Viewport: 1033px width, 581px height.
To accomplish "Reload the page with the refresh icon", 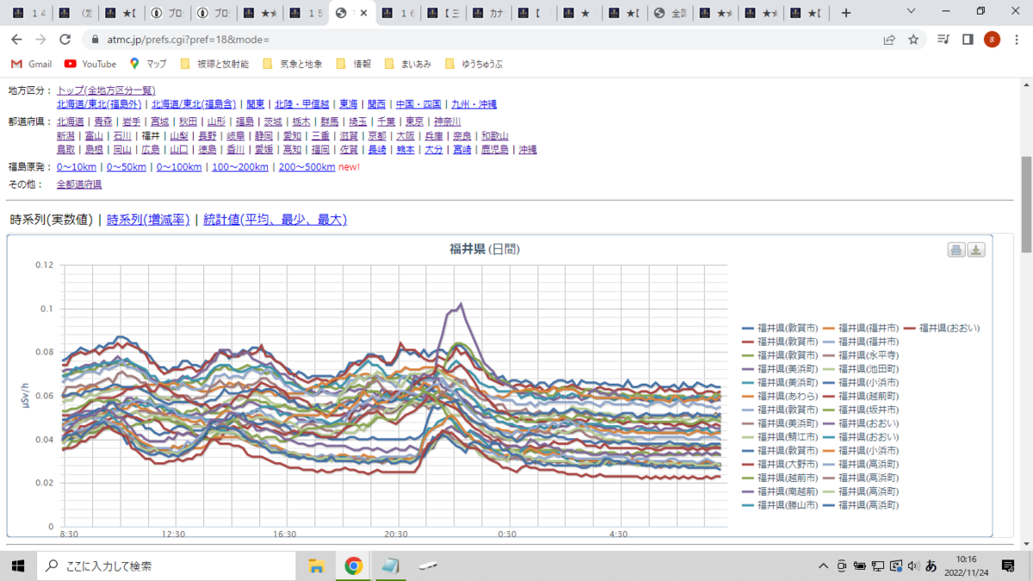I will [x=65, y=40].
